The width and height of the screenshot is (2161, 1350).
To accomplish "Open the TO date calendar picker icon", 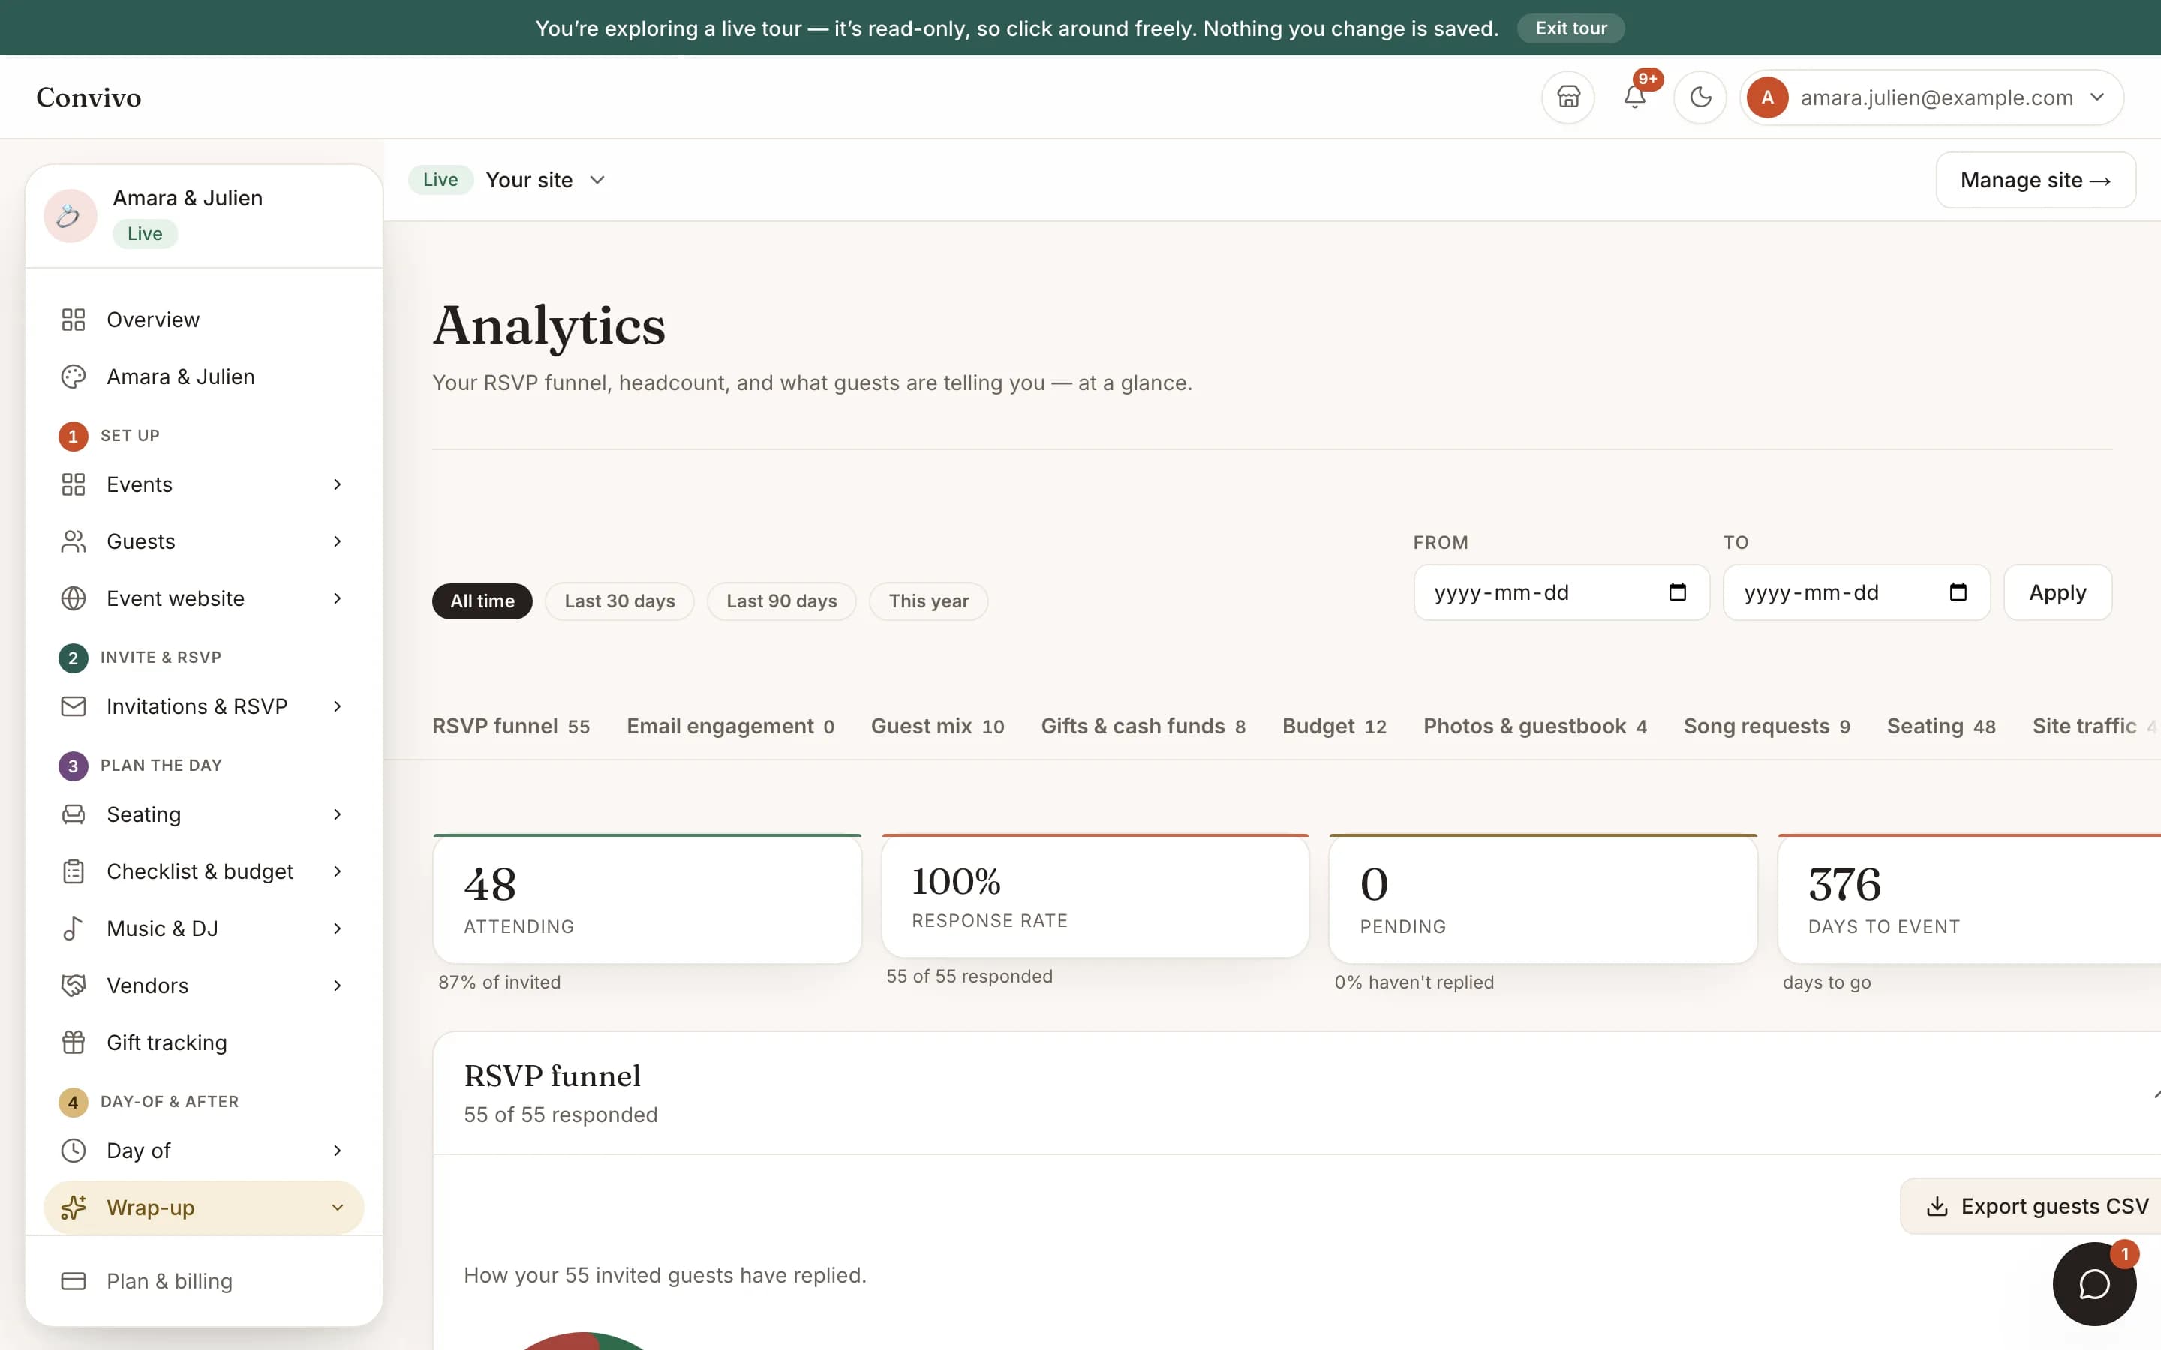I will pyautogui.click(x=1958, y=592).
